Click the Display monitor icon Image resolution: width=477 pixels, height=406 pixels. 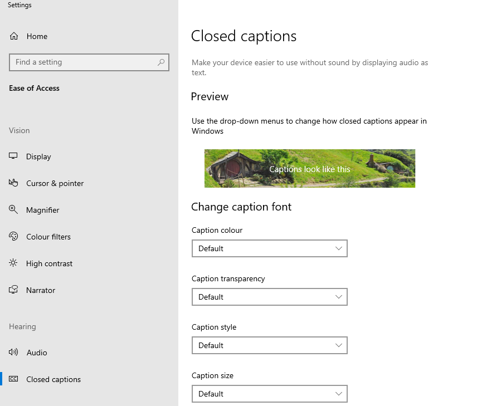tap(13, 156)
